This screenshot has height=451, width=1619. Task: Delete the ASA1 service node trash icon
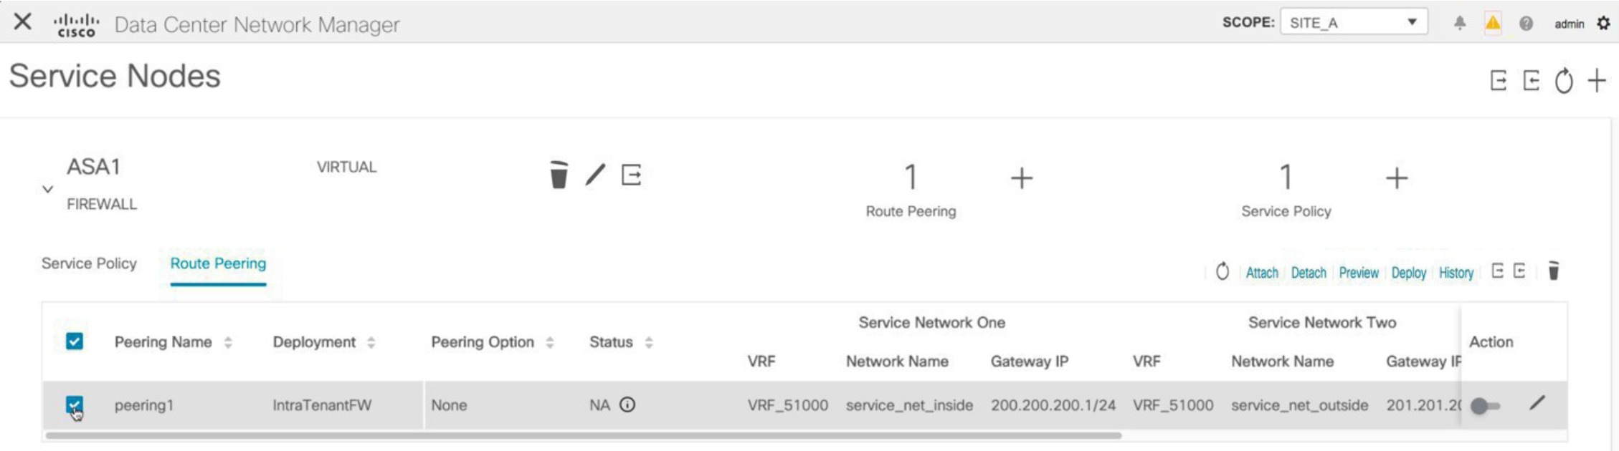click(x=559, y=175)
